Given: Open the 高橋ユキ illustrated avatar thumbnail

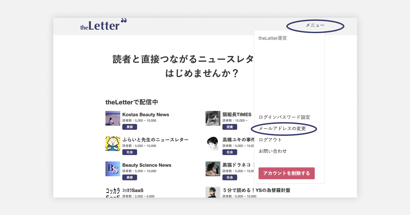Looking at the screenshot, I should click(x=213, y=144).
